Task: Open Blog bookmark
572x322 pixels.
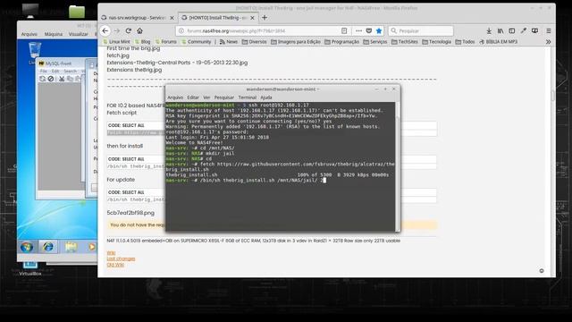Action: tap(143, 42)
